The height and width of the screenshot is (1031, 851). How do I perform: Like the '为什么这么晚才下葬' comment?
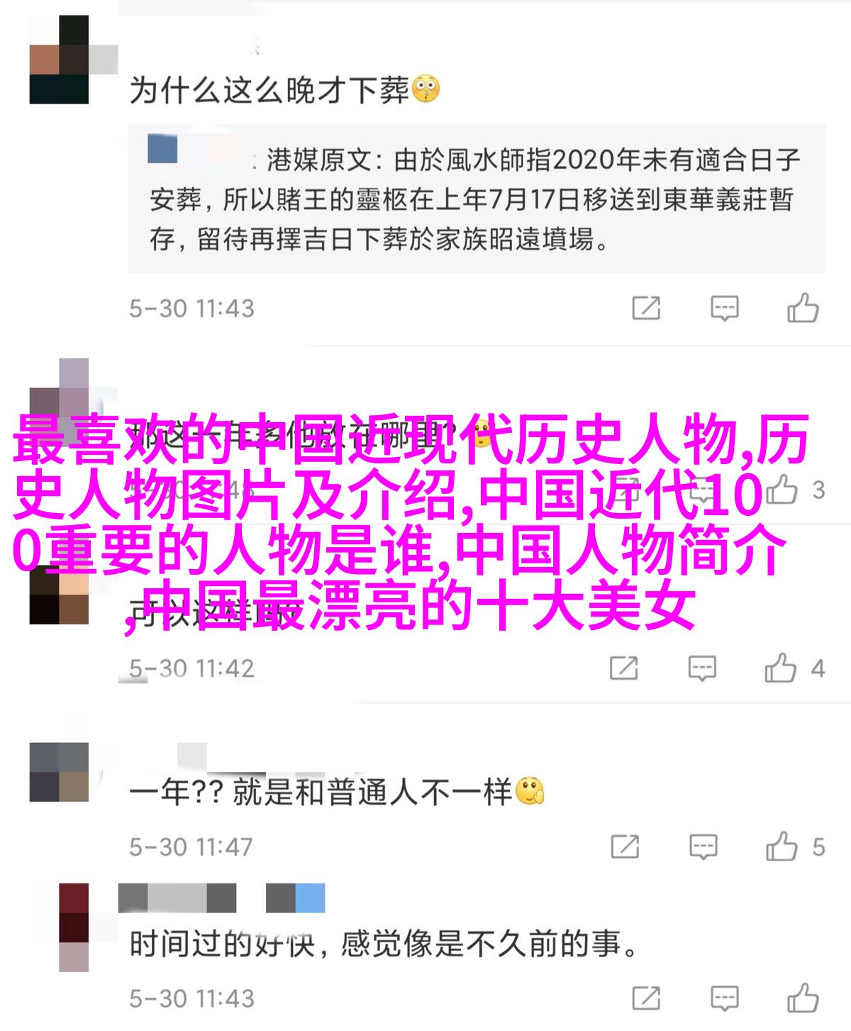803,308
